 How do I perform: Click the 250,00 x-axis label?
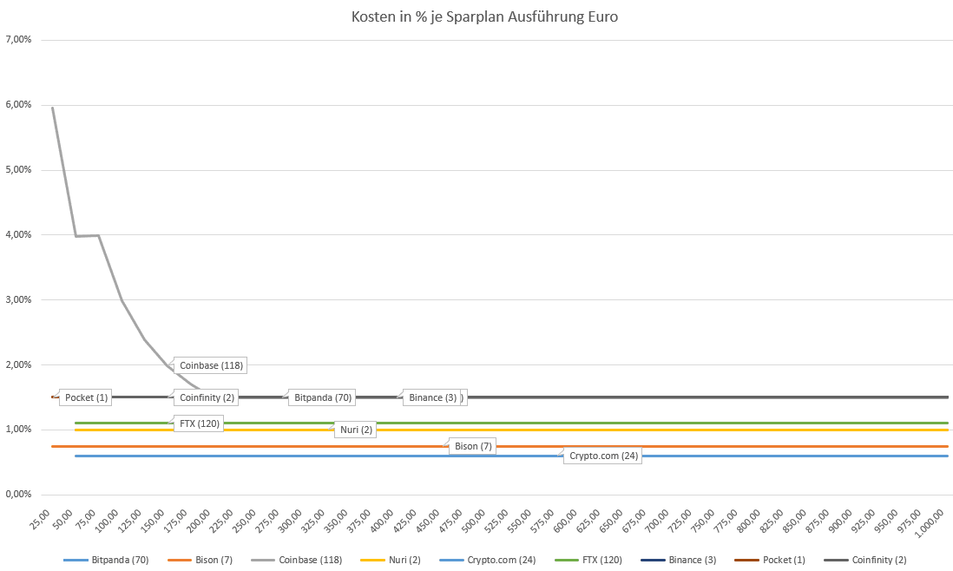[245, 521]
